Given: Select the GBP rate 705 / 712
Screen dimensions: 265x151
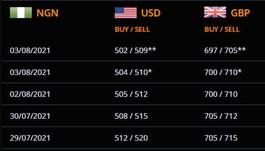Looking at the screenshot, I should 221,116.
